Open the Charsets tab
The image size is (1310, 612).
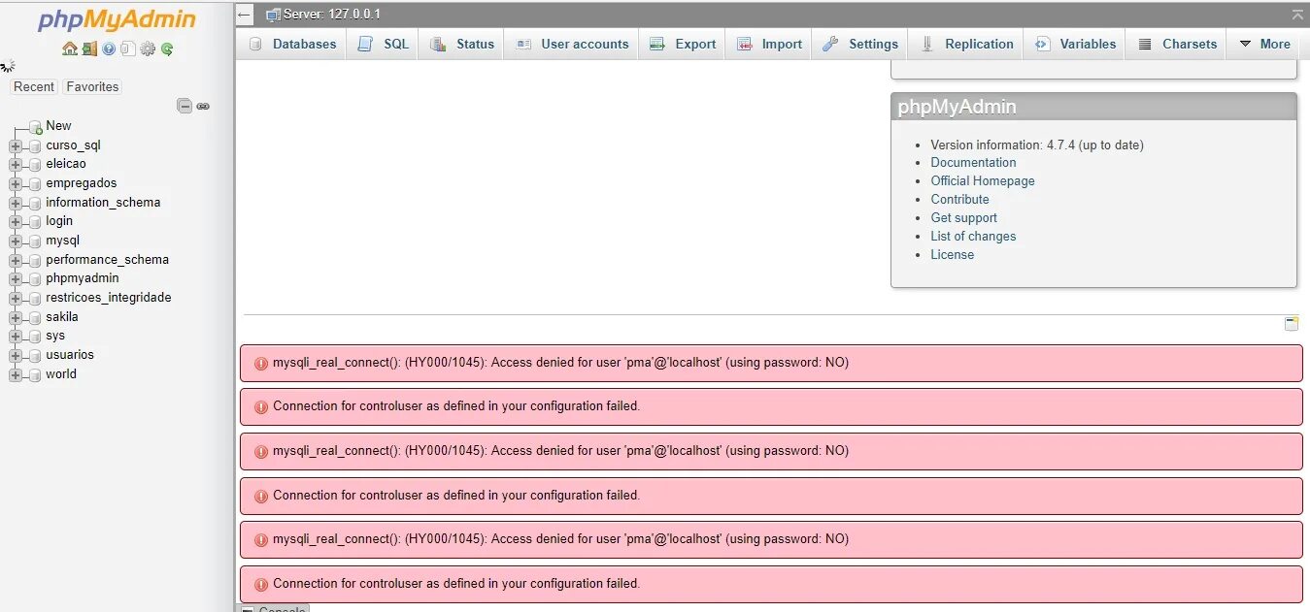tap(1176, 44)
